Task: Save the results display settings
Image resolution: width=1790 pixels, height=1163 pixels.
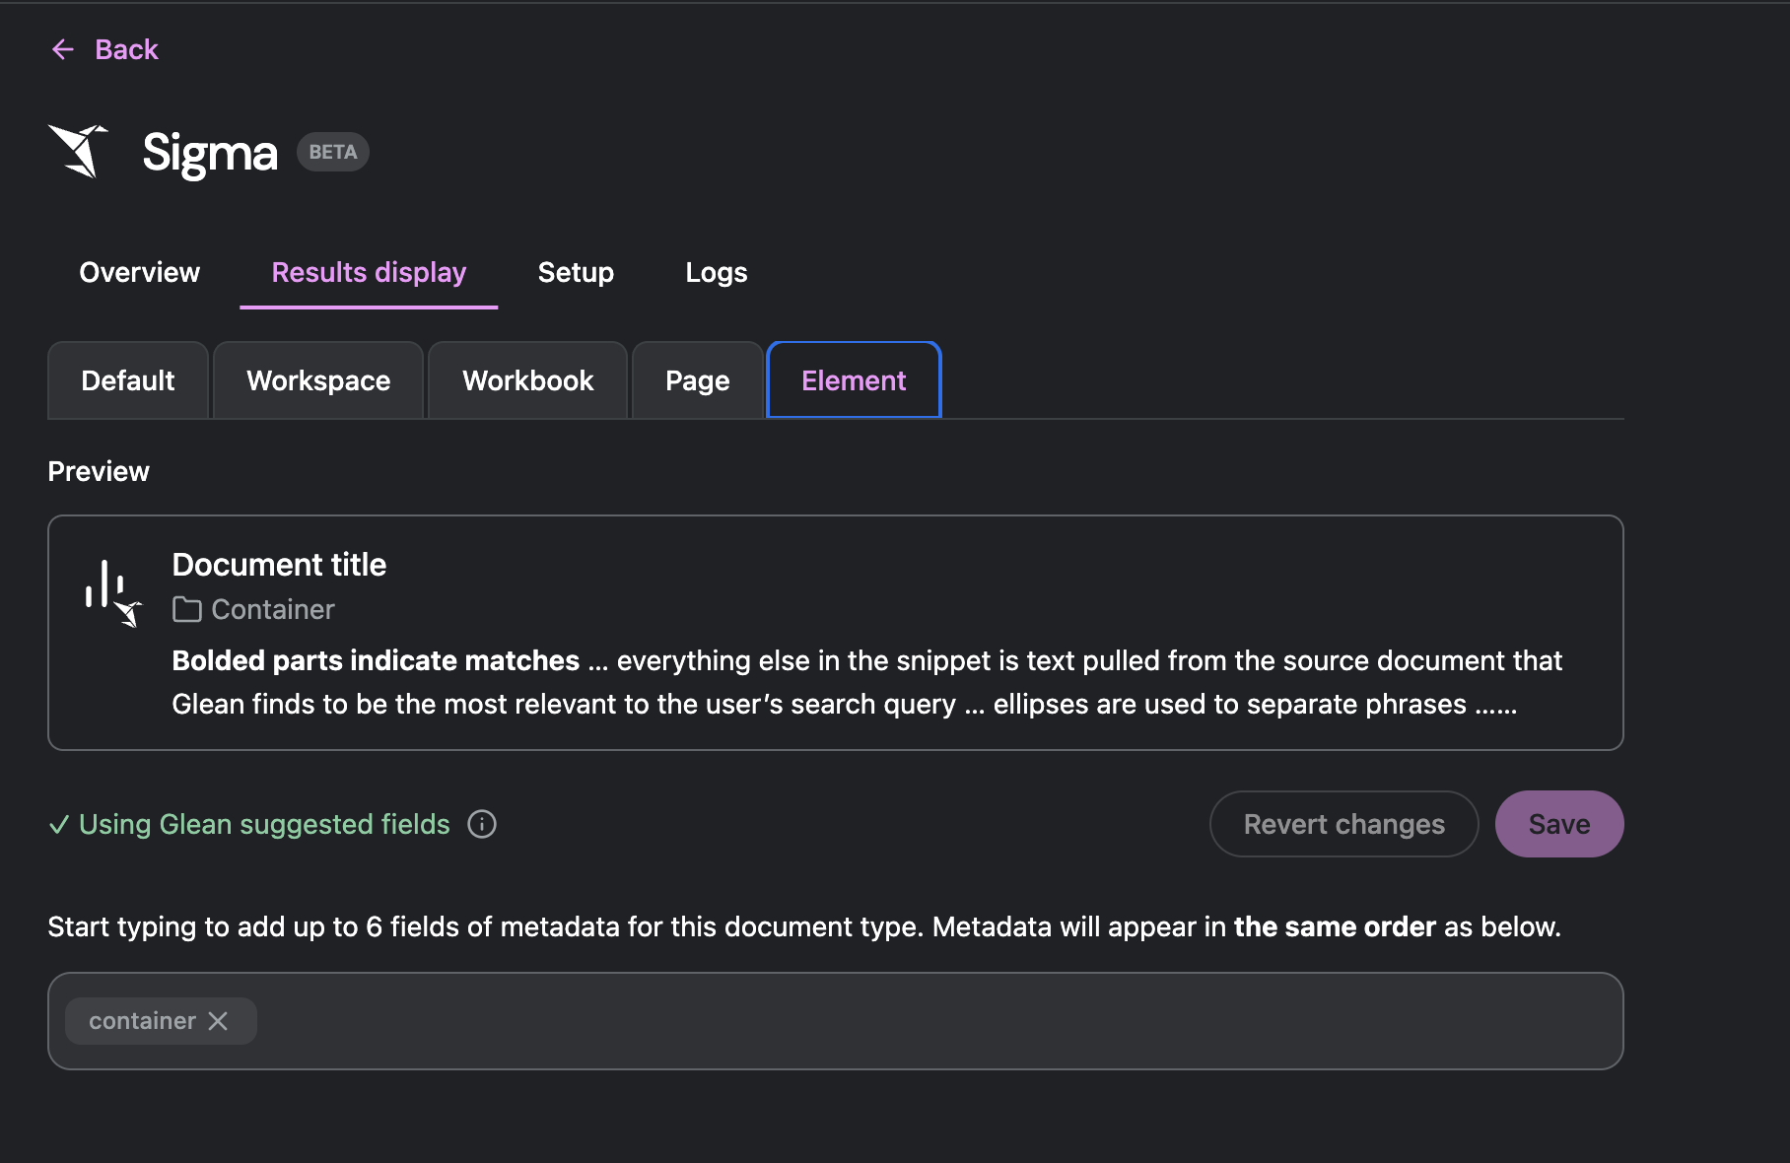Action: pyautogui.click(x=1559, y=824)
